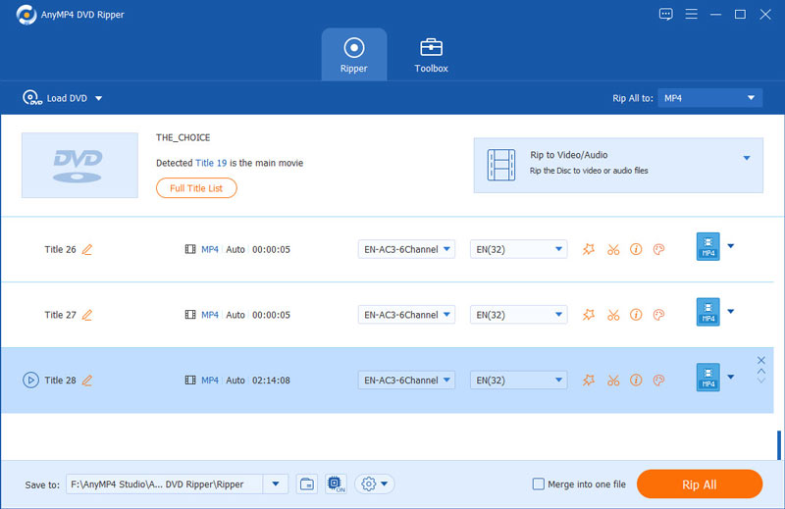The image size is (785, 509).
Task: Open audio track dropdown for Title 26
Action: click(406, 249)
